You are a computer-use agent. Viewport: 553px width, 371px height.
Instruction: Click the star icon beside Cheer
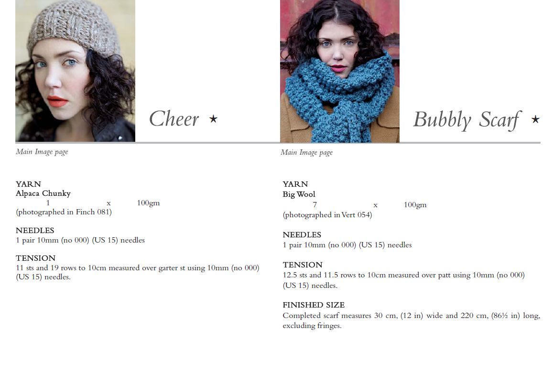tap(213, 119)
